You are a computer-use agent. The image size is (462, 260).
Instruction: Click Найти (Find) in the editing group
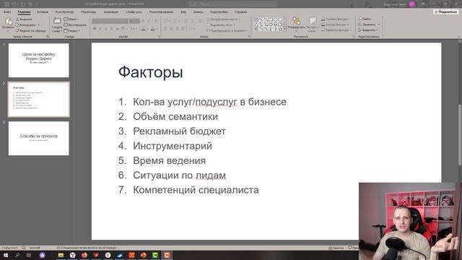click(365, 19)
